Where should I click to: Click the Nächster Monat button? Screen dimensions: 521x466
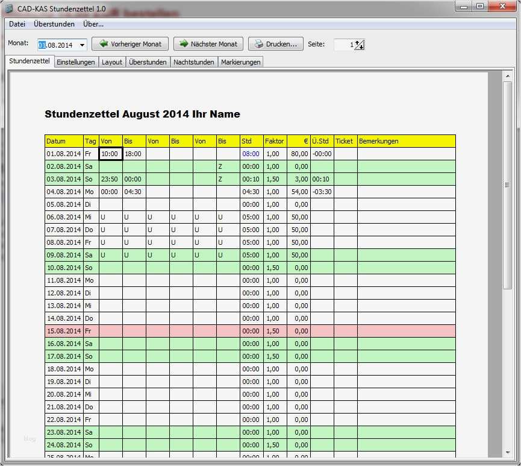208,43
